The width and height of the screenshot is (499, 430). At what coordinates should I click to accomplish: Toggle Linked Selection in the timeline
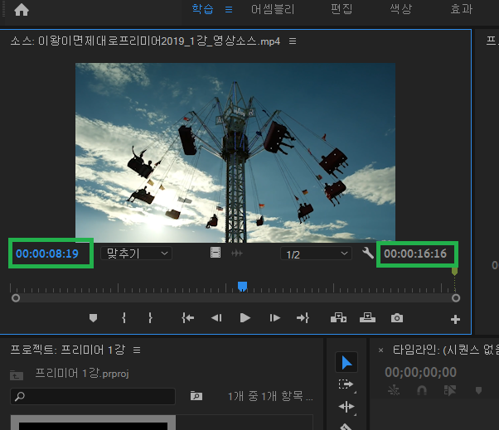[449, 390]
